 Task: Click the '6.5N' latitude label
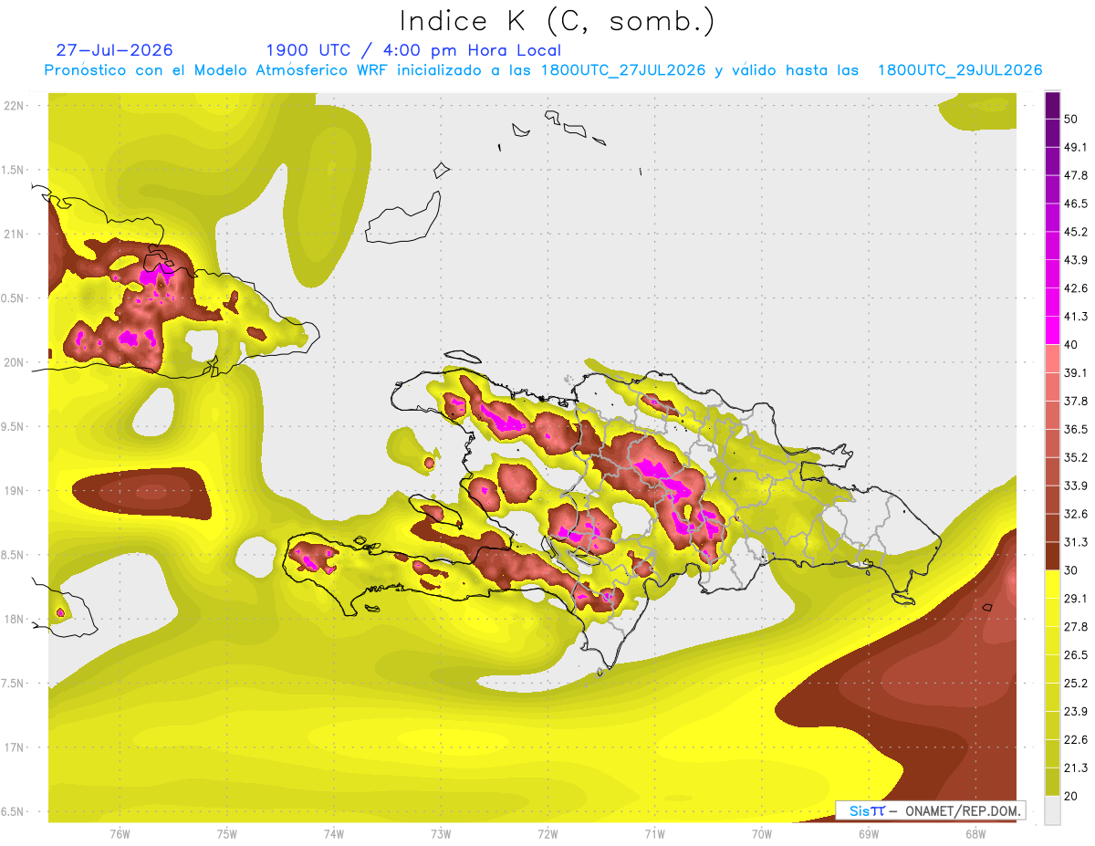click(13, 811)
